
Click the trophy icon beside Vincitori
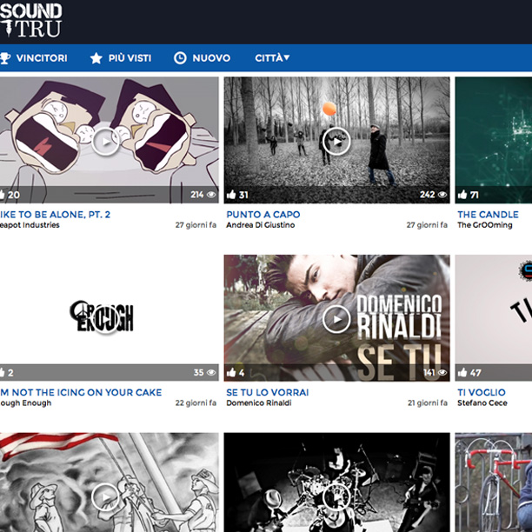point(4,58)
